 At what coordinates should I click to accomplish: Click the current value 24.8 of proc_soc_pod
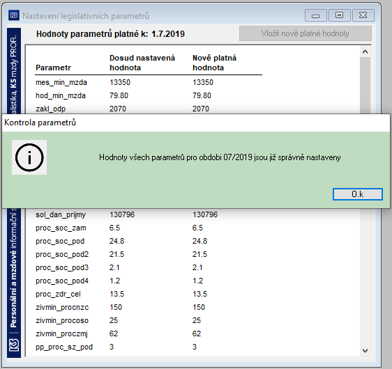116,241
